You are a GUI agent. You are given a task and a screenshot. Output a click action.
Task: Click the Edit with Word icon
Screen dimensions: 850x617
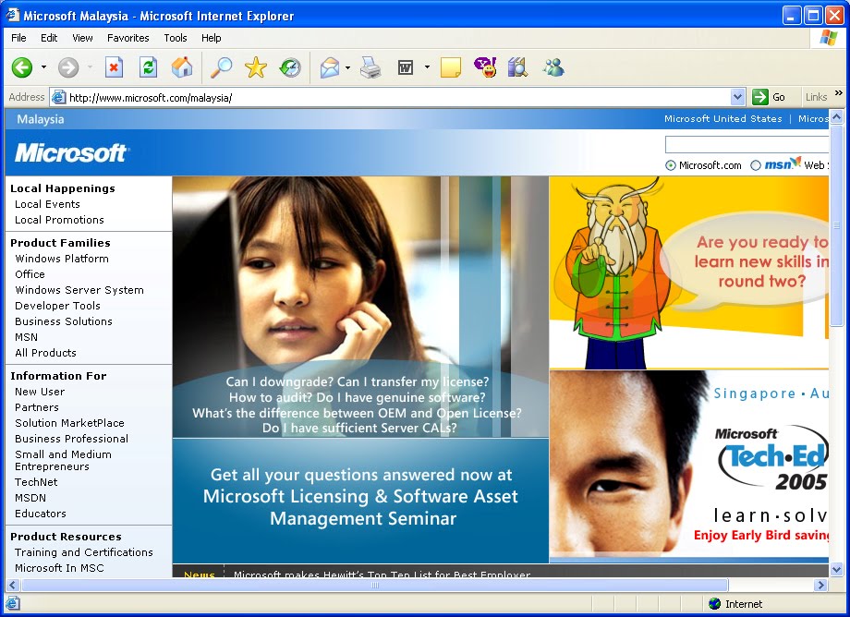406,67
